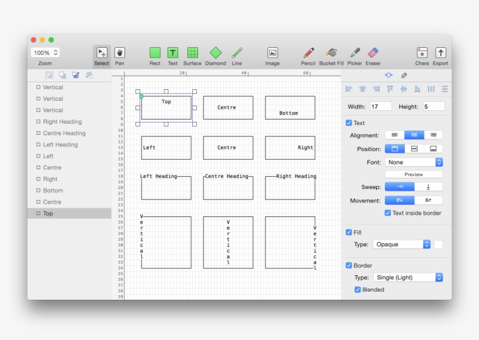Choose the Diamond shape tool
The height and width of the screenshot is (340, 479).
[216, 52]
